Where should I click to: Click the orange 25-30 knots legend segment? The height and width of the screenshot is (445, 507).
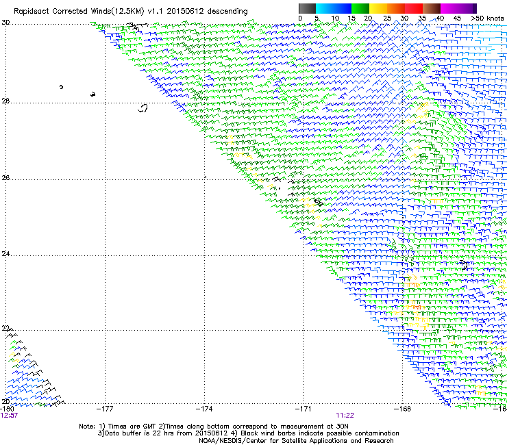coord(396,8)
